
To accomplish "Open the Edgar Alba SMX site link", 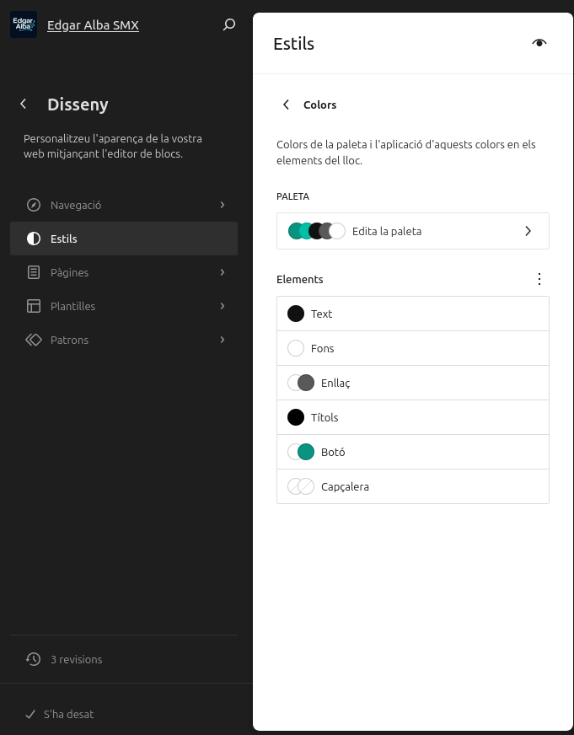I will coord(93,25).
